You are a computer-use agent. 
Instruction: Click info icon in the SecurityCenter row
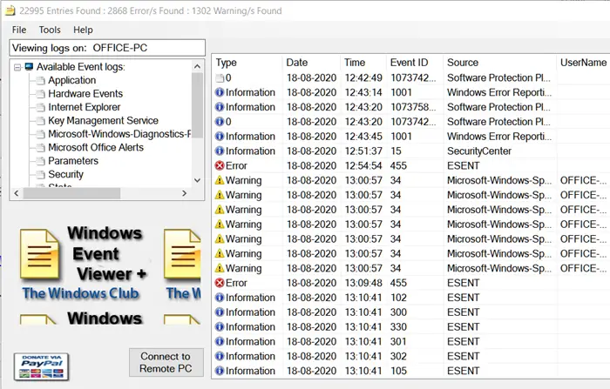[x=220, y=151]
